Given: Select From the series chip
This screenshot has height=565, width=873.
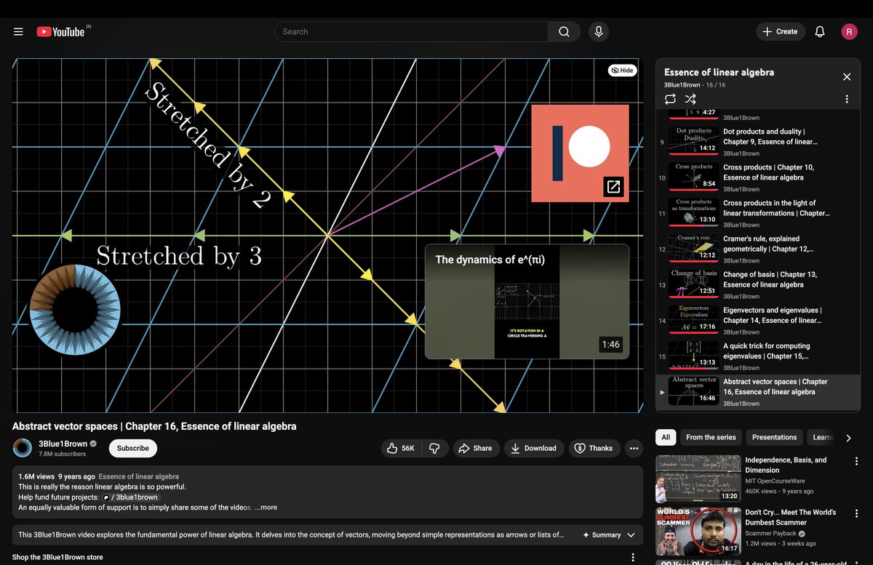Looking at the screenshot, I should [711, 437].
